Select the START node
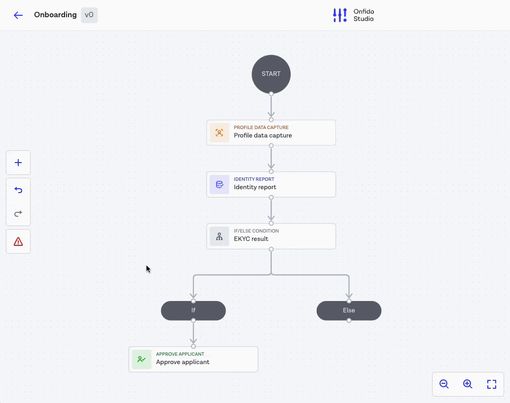510x403 pixels. 271,74
